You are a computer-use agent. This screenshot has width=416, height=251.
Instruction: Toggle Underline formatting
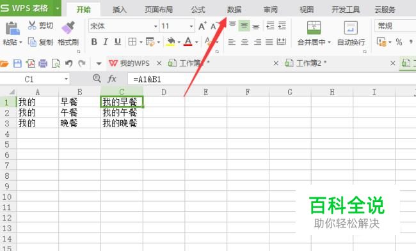coord(118,42)
